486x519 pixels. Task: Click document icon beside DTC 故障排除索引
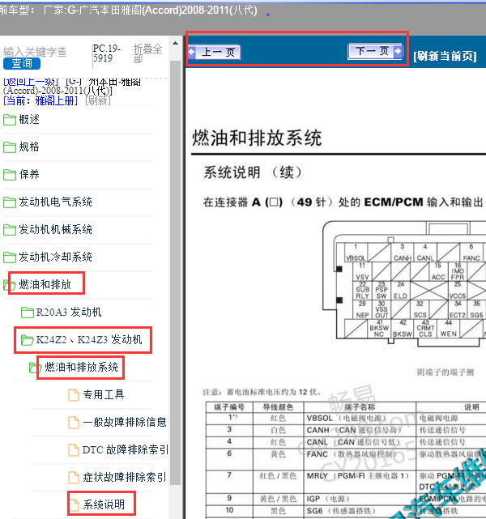coord(74,450)
